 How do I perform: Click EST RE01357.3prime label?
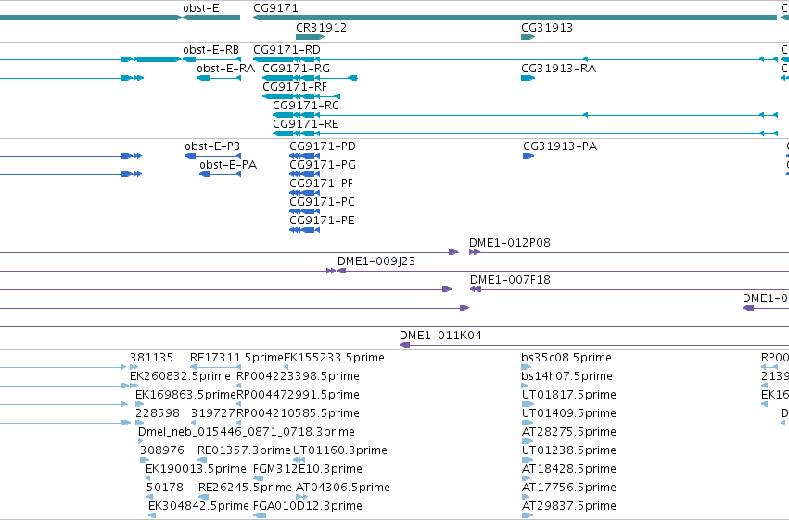[244, 450]
